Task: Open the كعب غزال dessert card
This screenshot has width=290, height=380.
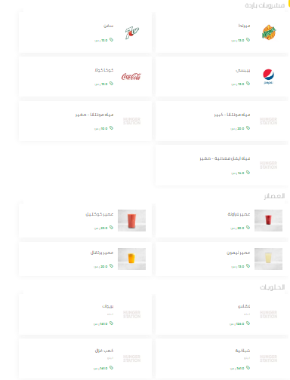Action: point(85,359)
